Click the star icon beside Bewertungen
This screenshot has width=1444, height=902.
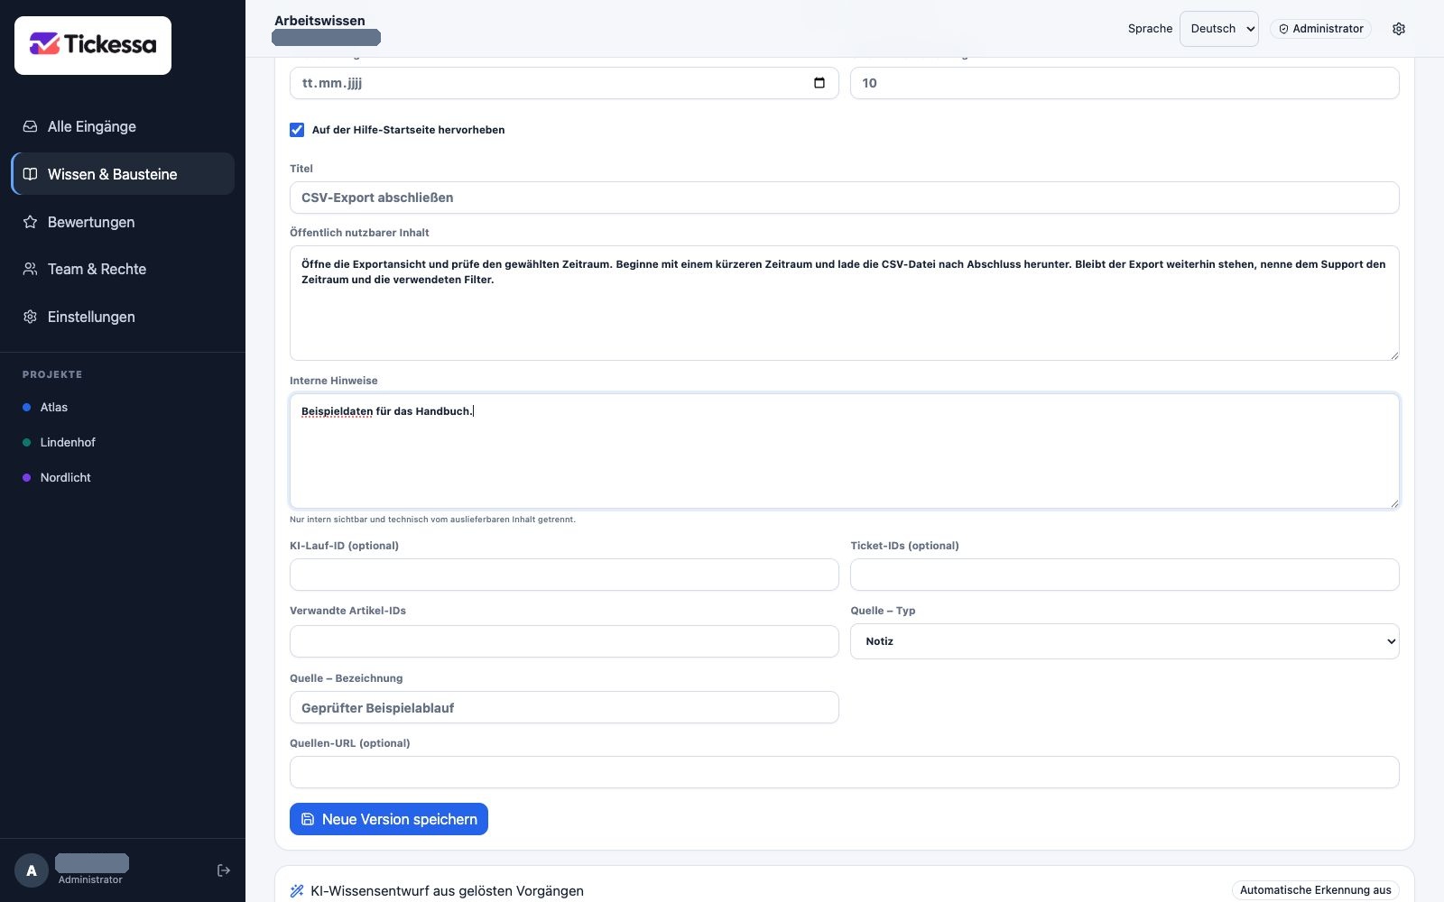30,222
